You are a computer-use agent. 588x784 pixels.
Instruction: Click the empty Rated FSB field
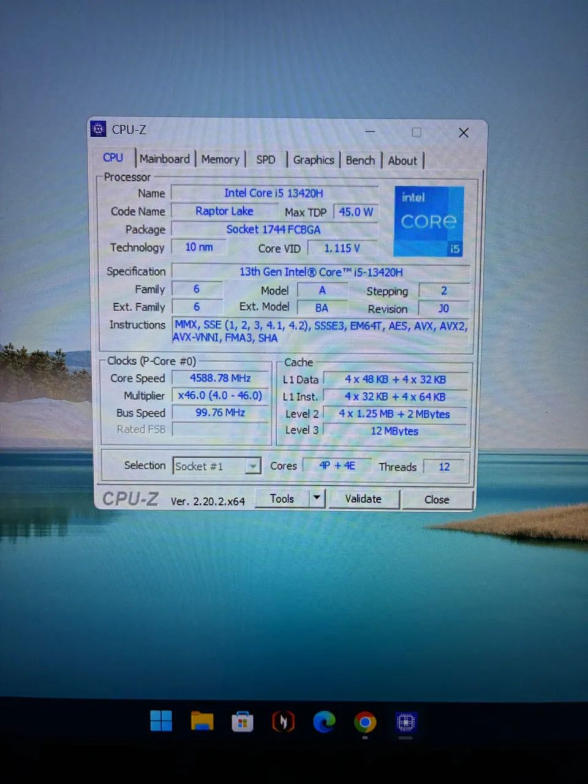(221, 430)
